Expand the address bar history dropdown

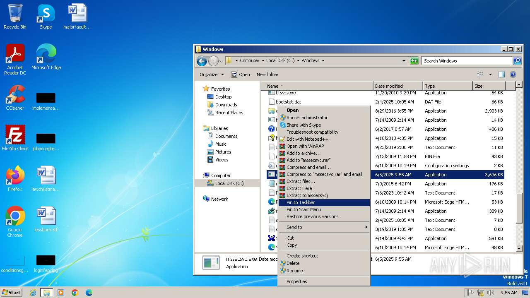click(x=404, y=61)
